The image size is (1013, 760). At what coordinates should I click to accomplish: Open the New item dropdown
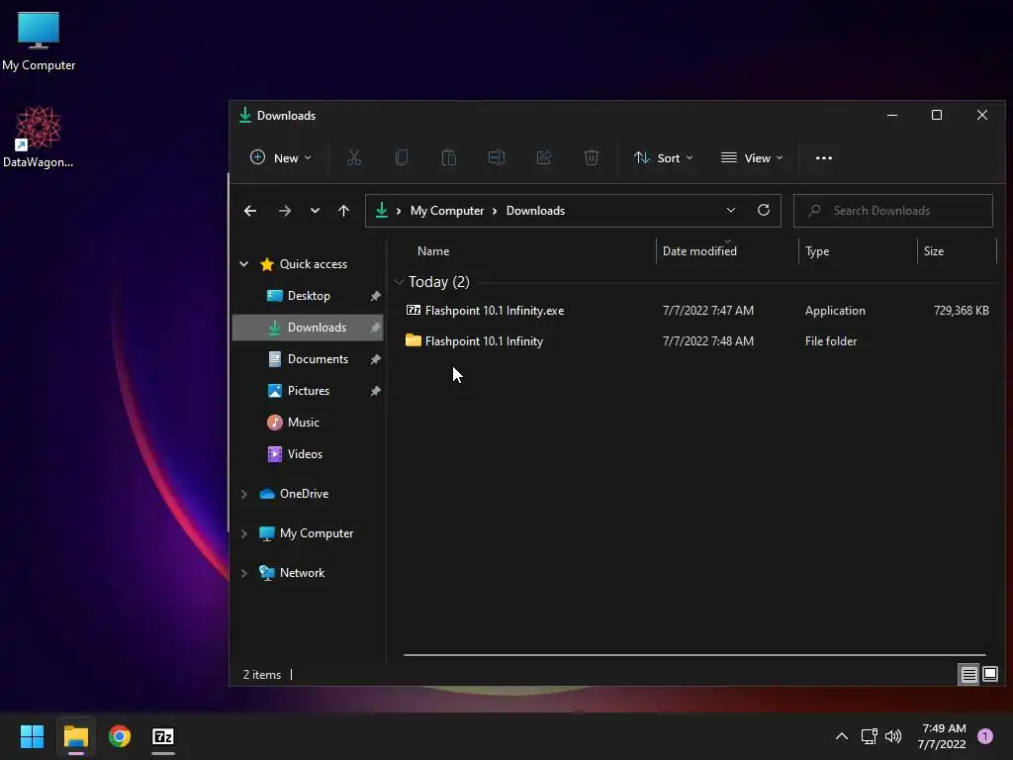280,157
